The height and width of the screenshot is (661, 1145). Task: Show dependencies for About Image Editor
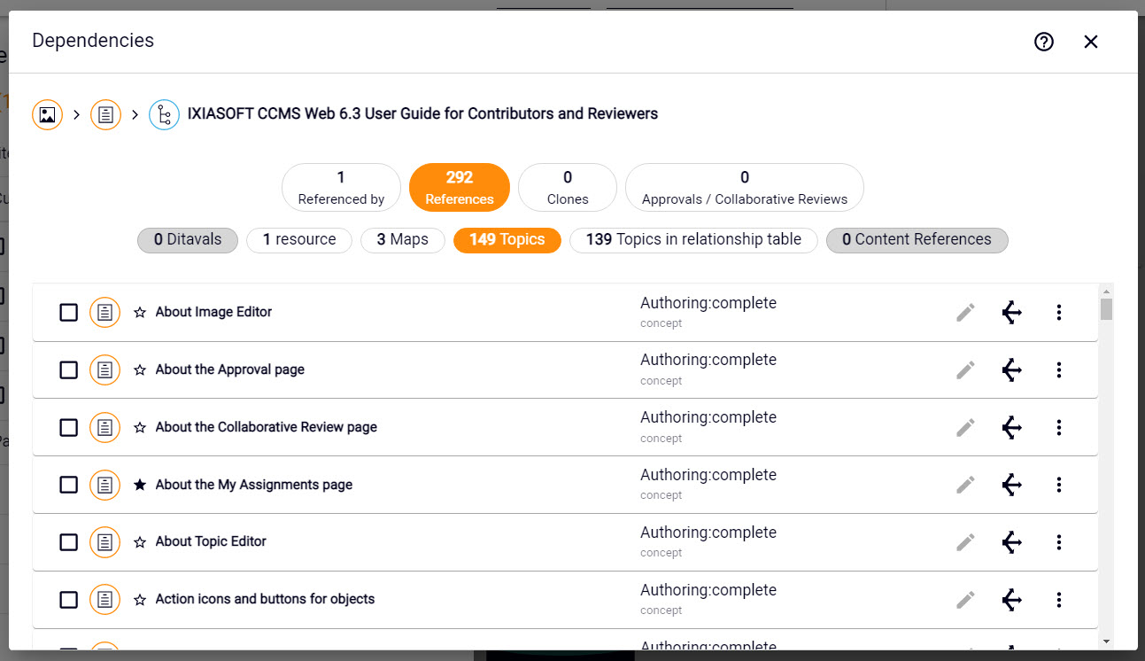[1012, 313]
